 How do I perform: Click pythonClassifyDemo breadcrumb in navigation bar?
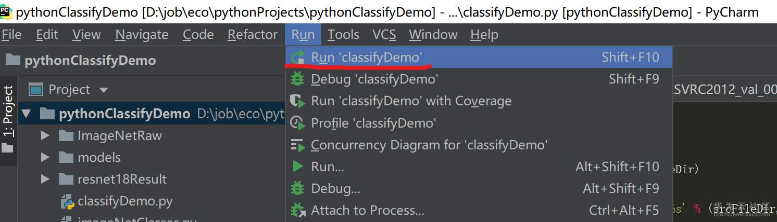pyautogui.click(x=90, y=60)
